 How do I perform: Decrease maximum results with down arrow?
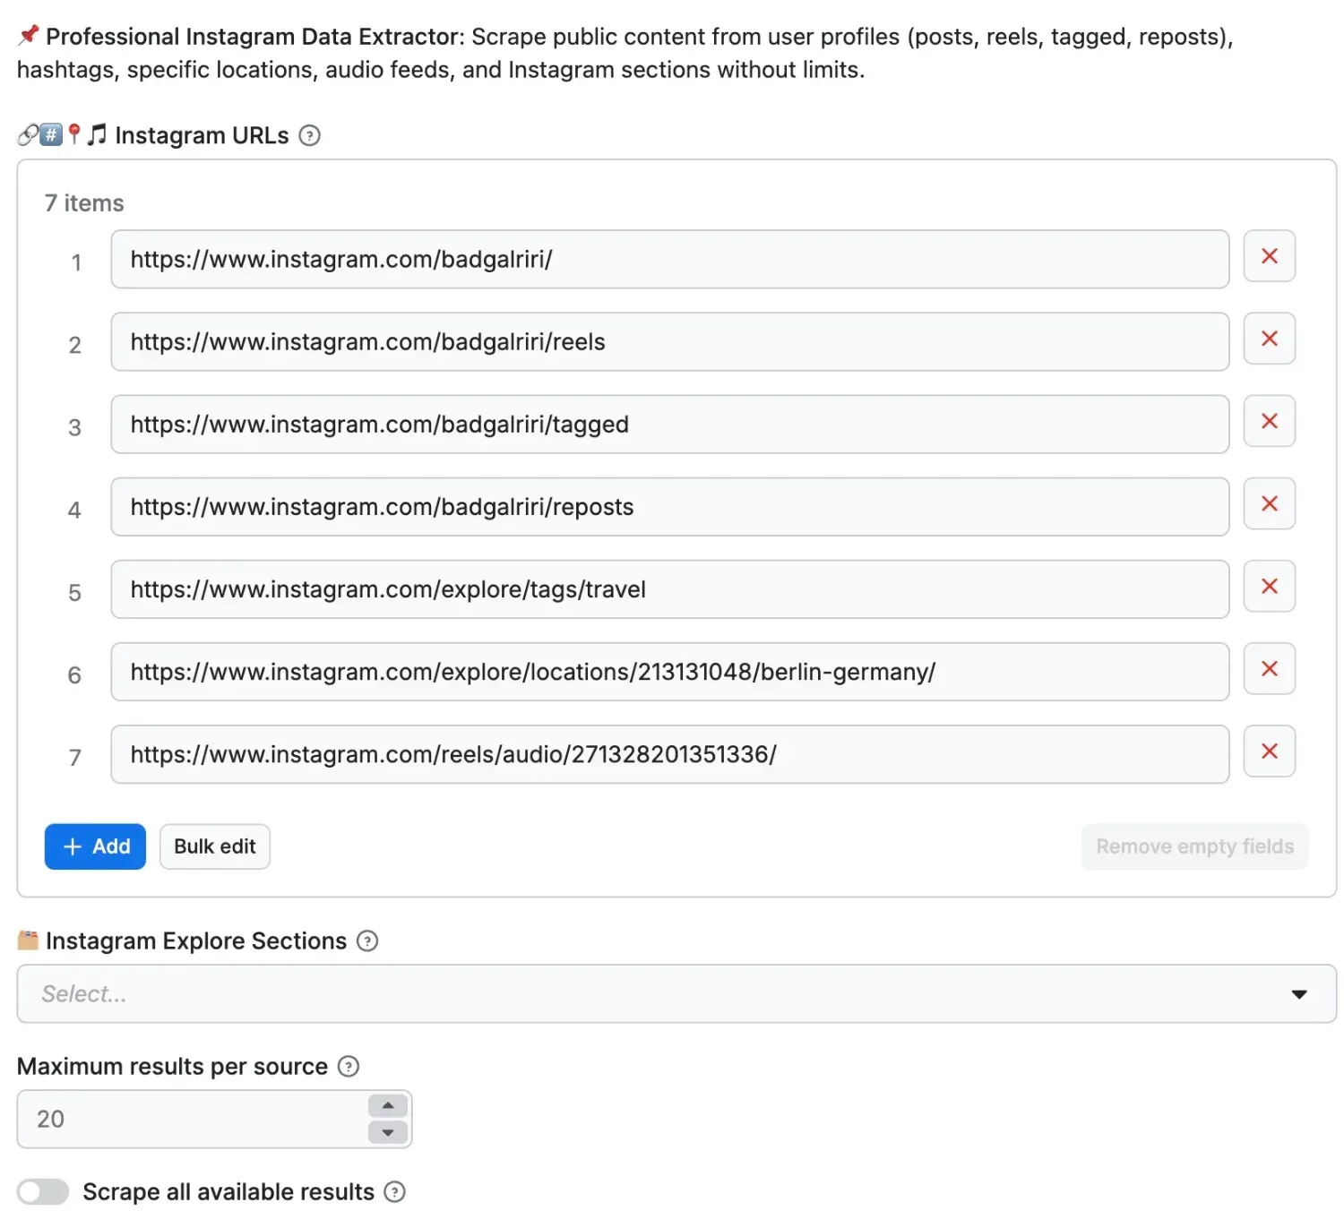point(388,1133)
